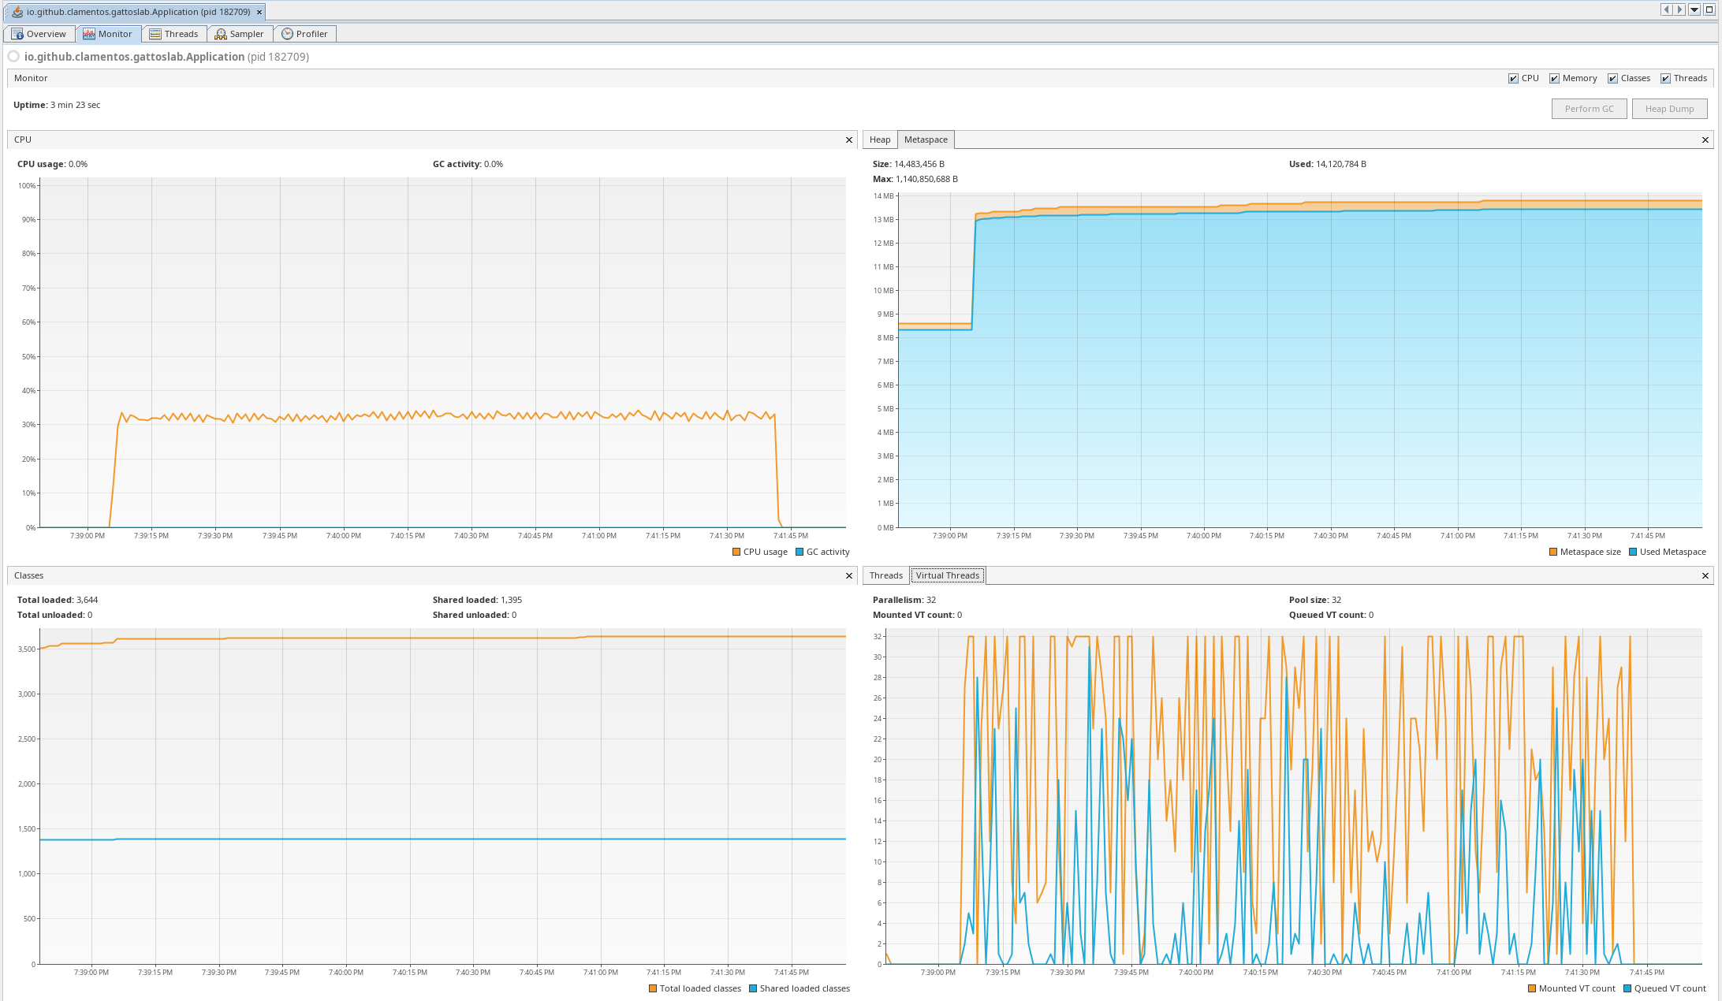This screenshot has height=1001, width=1722.
Task: Close the CPU graph panel
Action: [849, 140]
